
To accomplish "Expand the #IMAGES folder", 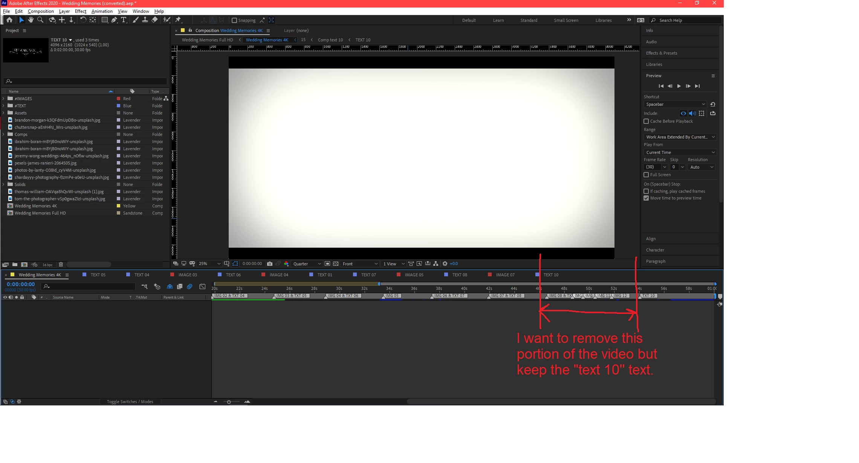I will click(3, 99).
